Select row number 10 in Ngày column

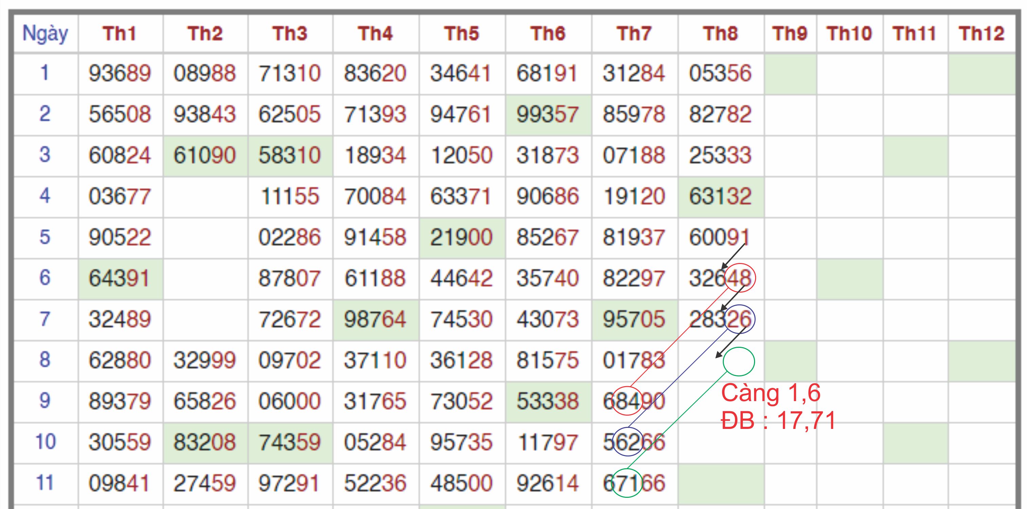tap(45, 442)
